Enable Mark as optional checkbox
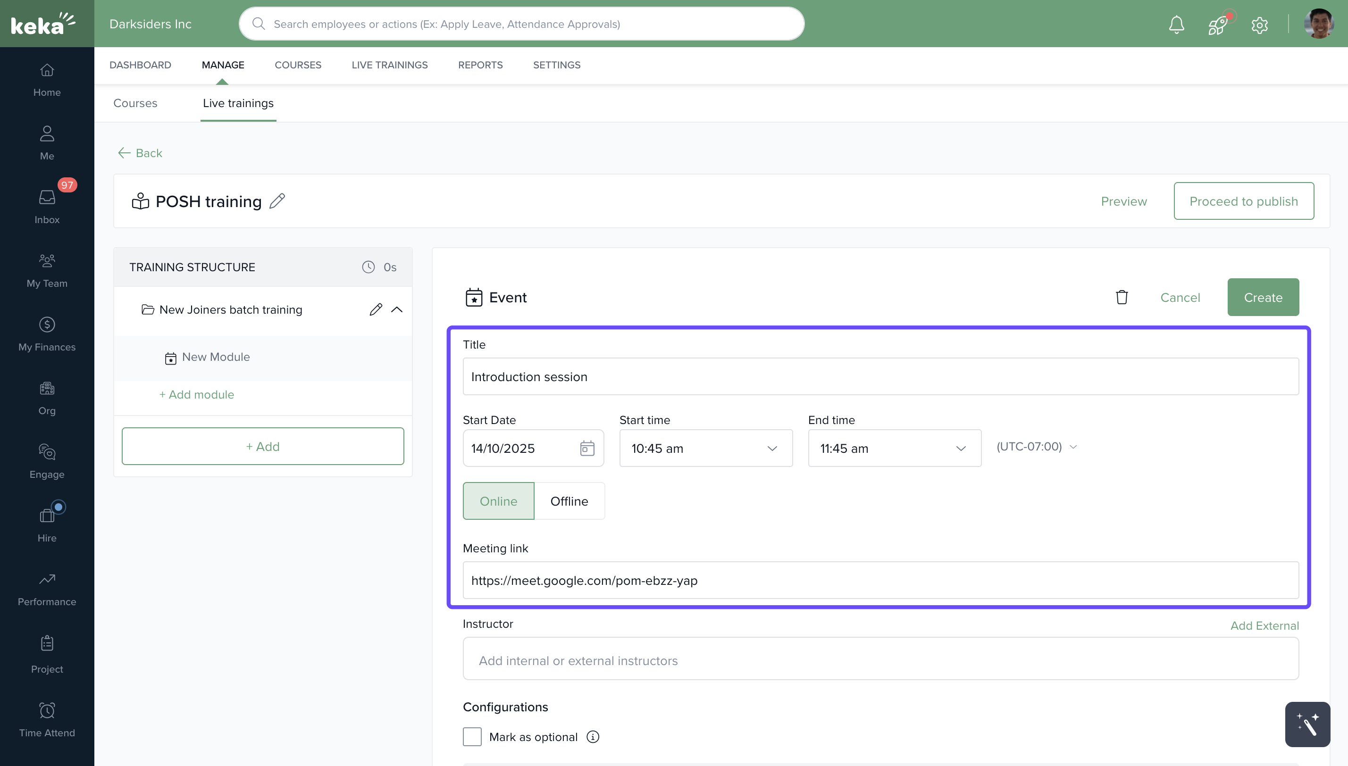Image resolution: width=1348 pixels, height=766 pixels. click(x=472, y=737)
